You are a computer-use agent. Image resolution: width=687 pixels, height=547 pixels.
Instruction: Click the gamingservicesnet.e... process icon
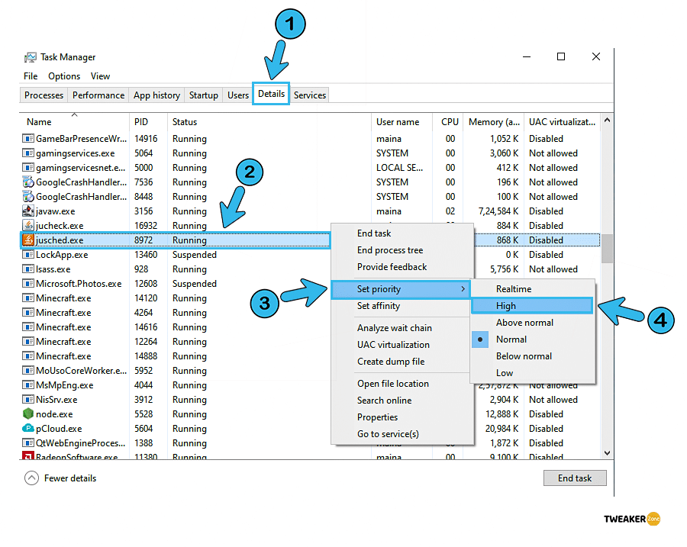[x=28, y=168]
